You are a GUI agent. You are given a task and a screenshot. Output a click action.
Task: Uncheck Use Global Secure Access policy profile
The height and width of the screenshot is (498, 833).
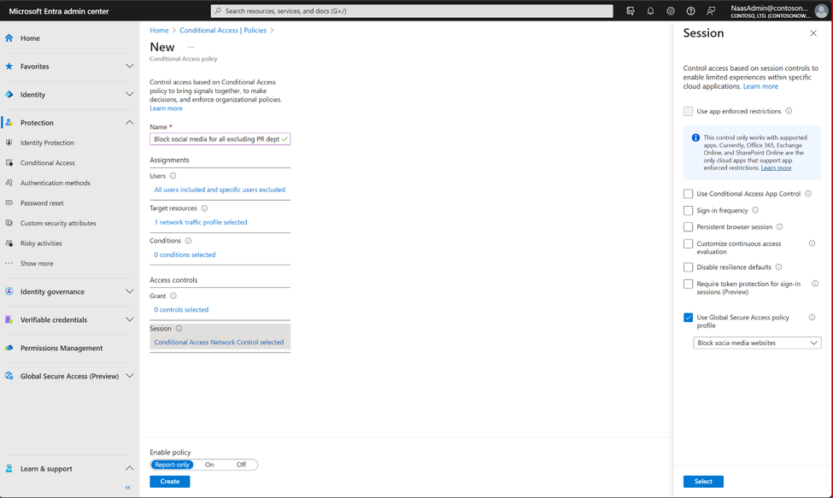click(688, 318)
